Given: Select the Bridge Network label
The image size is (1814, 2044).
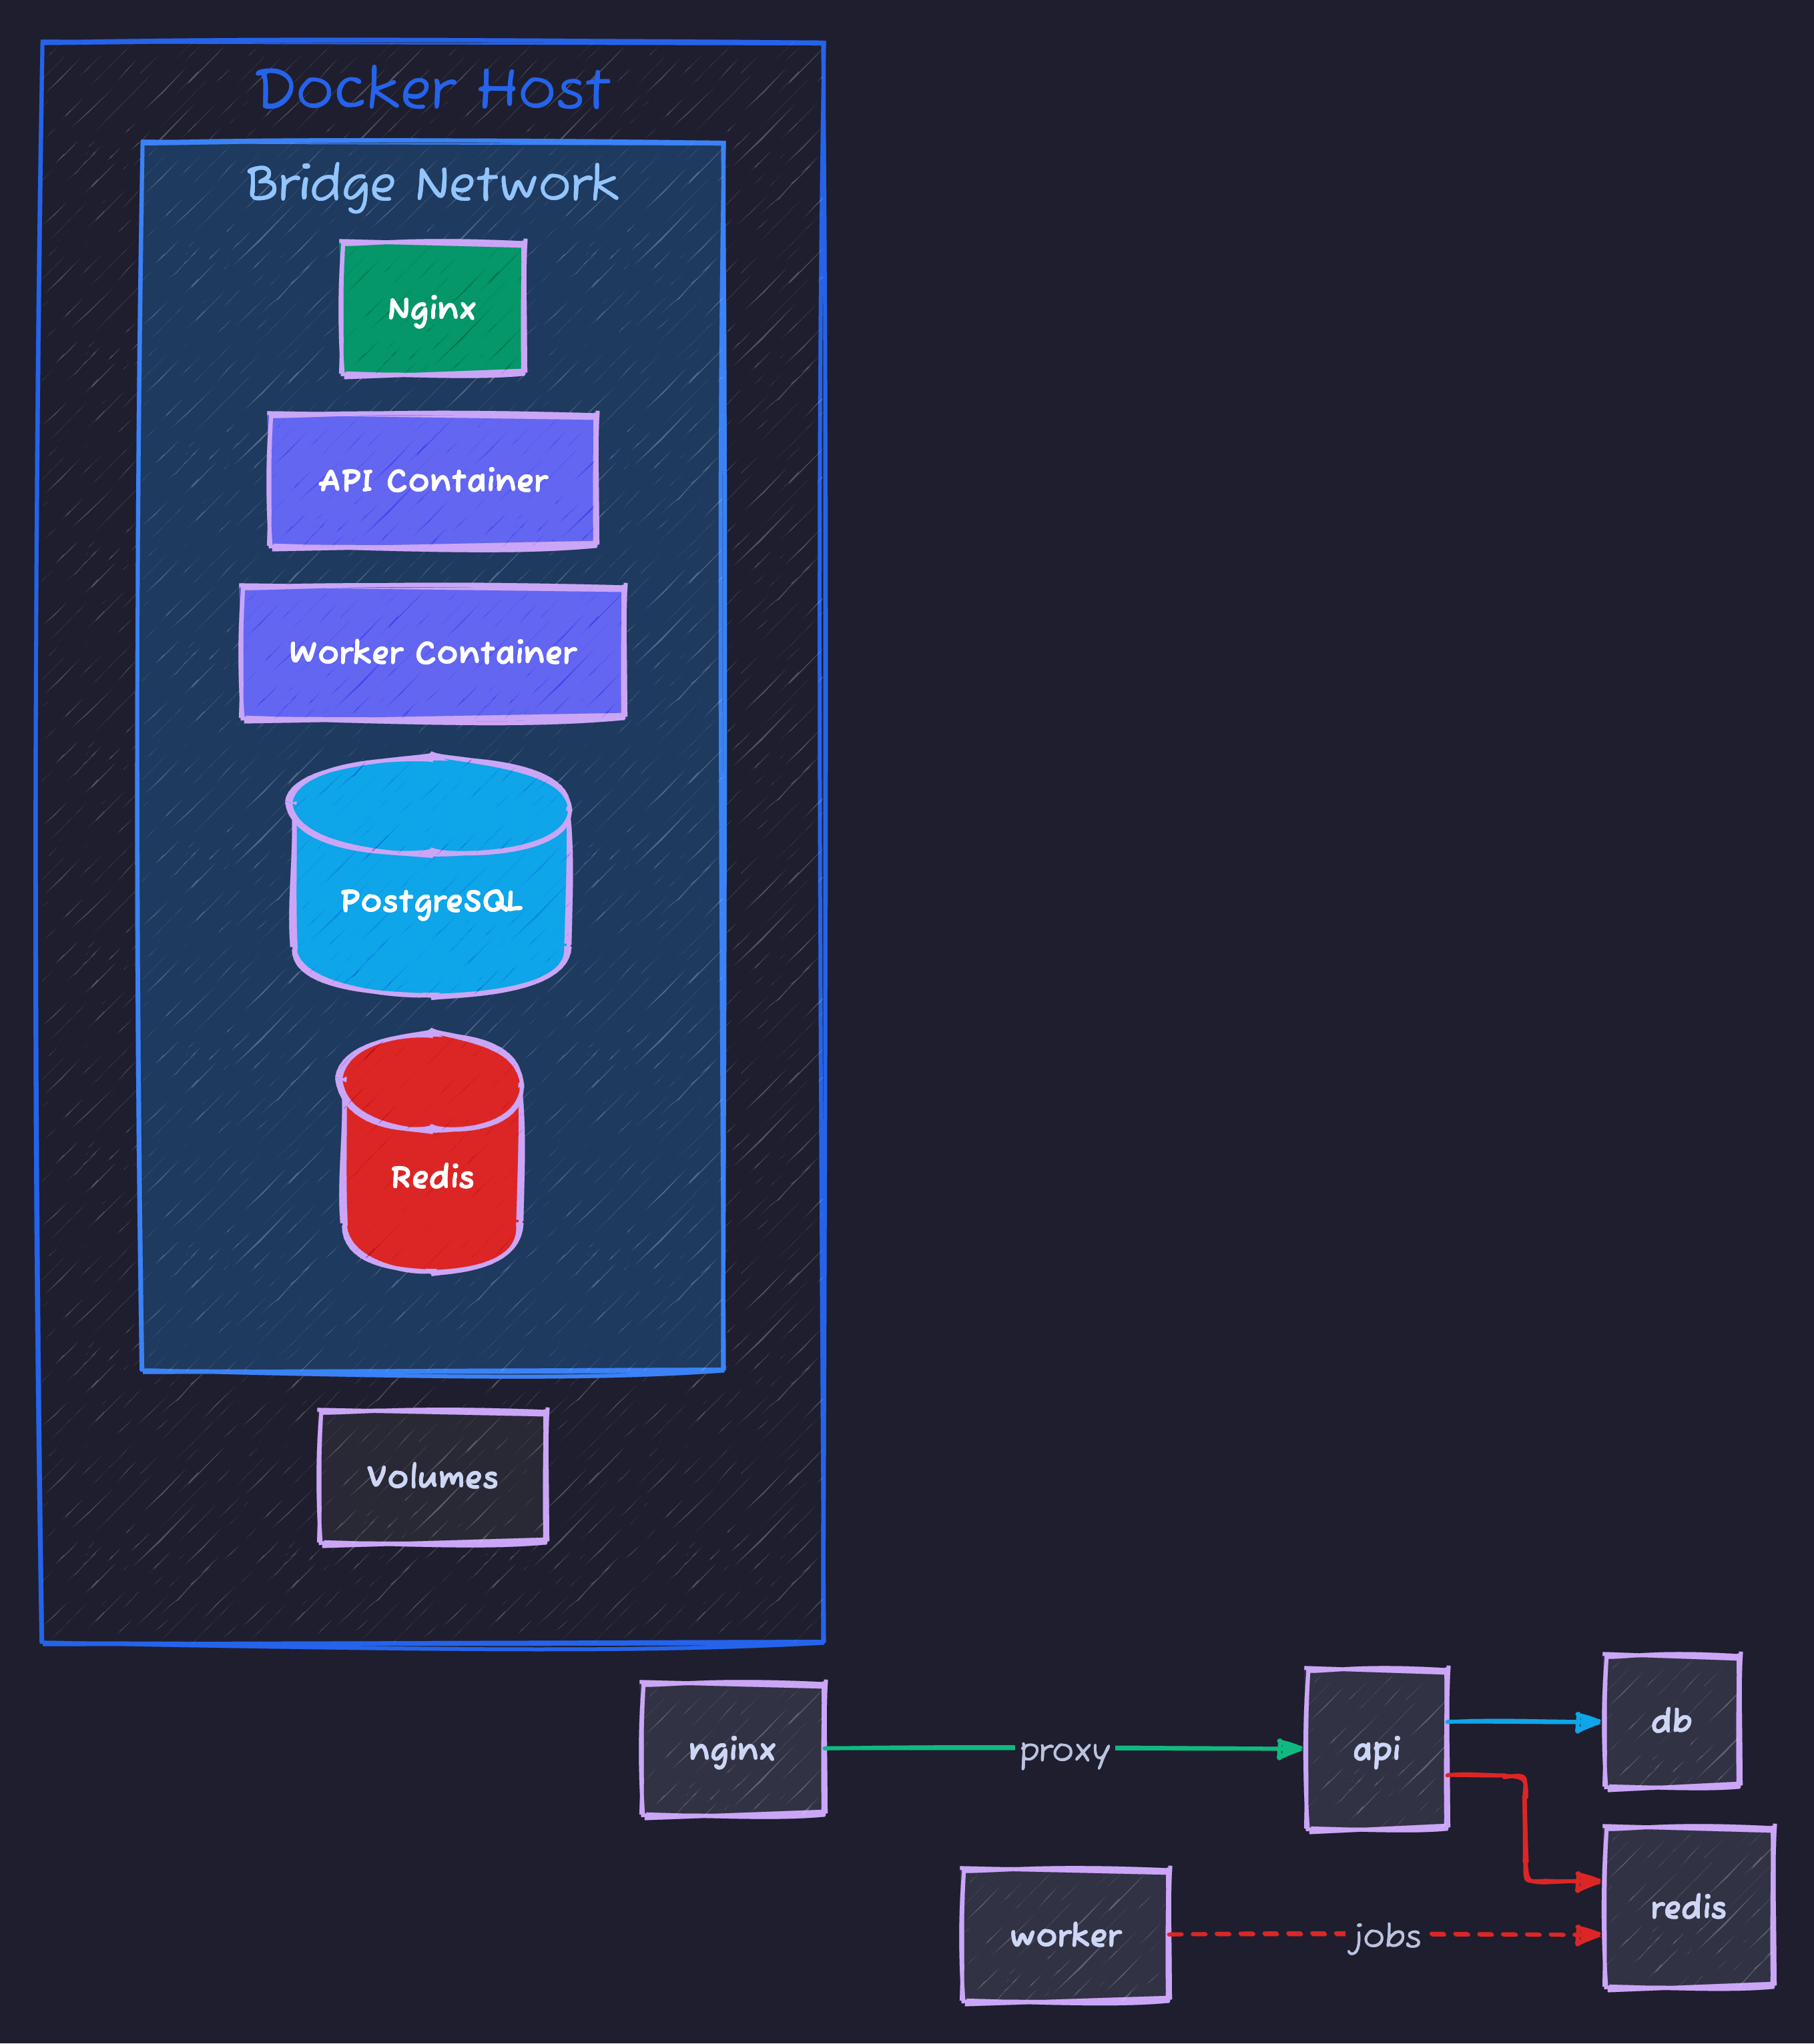Looking at the screenshot, I should 432,184.
